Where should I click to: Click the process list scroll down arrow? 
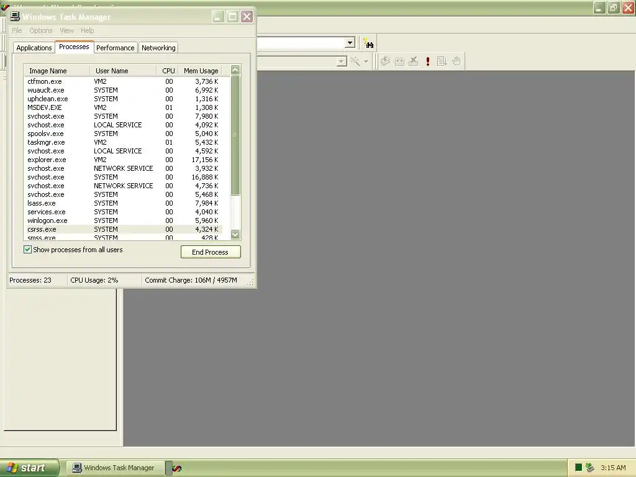[235, 234]
